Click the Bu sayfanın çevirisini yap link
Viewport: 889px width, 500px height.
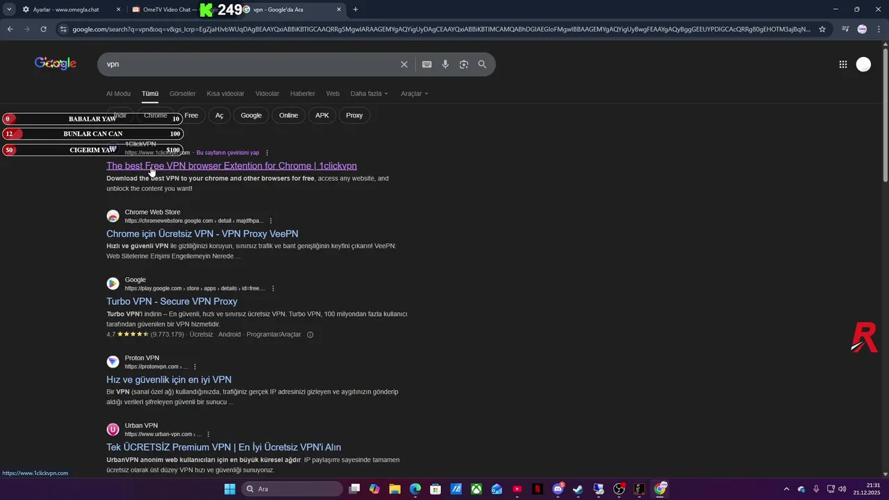(228, 153)
